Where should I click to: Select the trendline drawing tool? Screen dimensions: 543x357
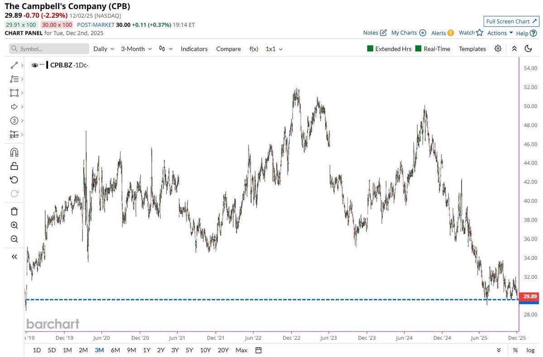(x=14, y=65)
